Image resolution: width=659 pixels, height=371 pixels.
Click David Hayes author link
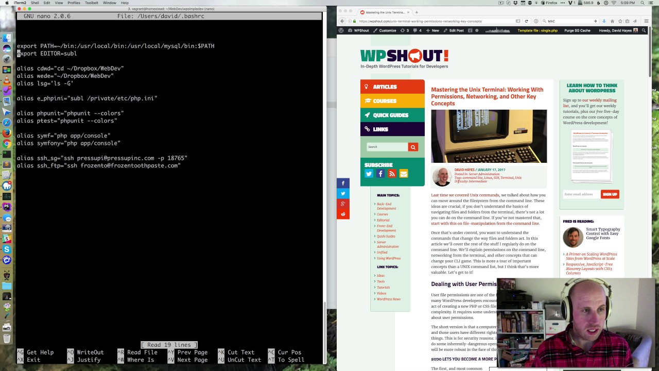click(464, 170)
